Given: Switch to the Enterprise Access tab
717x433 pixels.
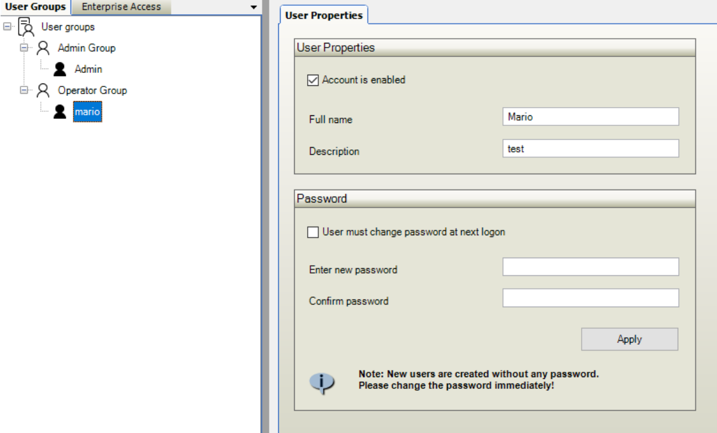Looking at the screenshot, I should (x=121, y=7).
